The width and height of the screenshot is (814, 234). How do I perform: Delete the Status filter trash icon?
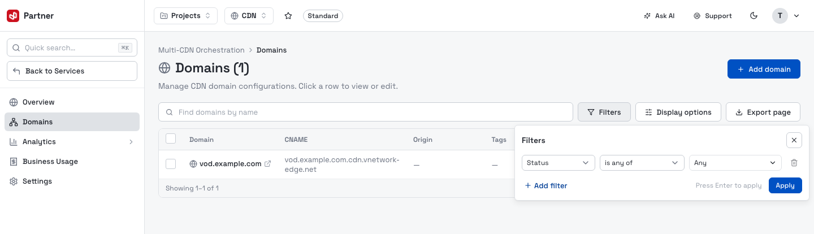(x=794, y=163)
